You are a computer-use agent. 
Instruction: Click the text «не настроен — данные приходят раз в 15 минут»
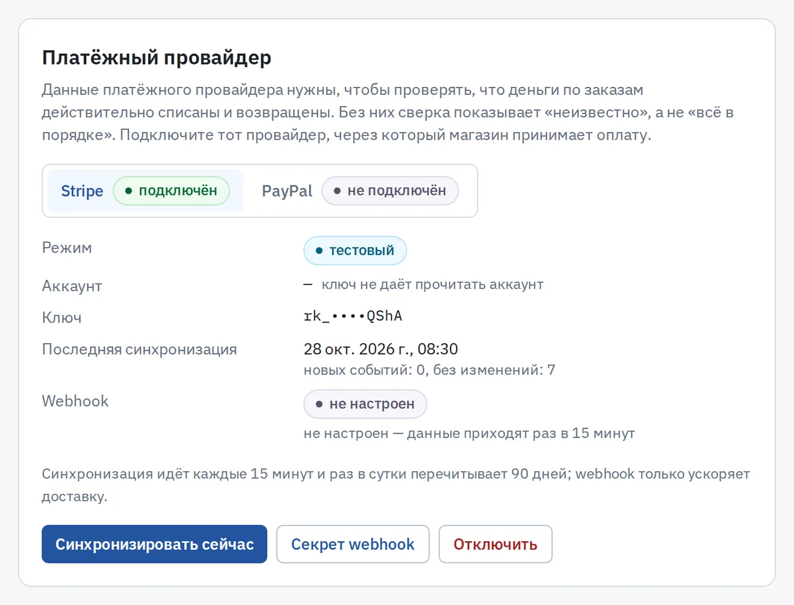click(469, 433)
